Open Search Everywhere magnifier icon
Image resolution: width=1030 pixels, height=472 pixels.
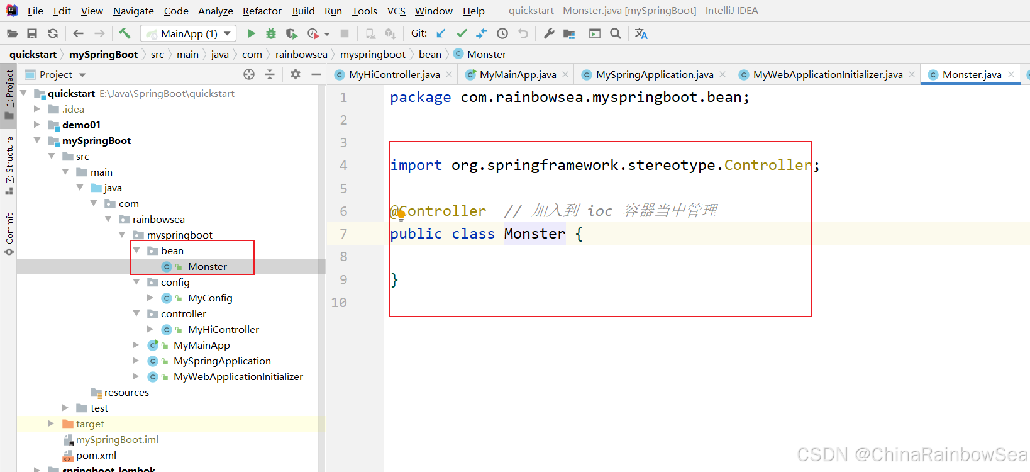pyautogui.click(x=616, y=33)
